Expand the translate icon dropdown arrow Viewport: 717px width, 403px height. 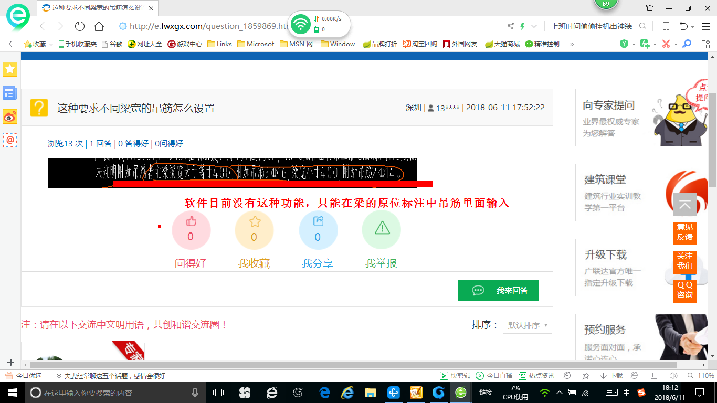[655, 45]
